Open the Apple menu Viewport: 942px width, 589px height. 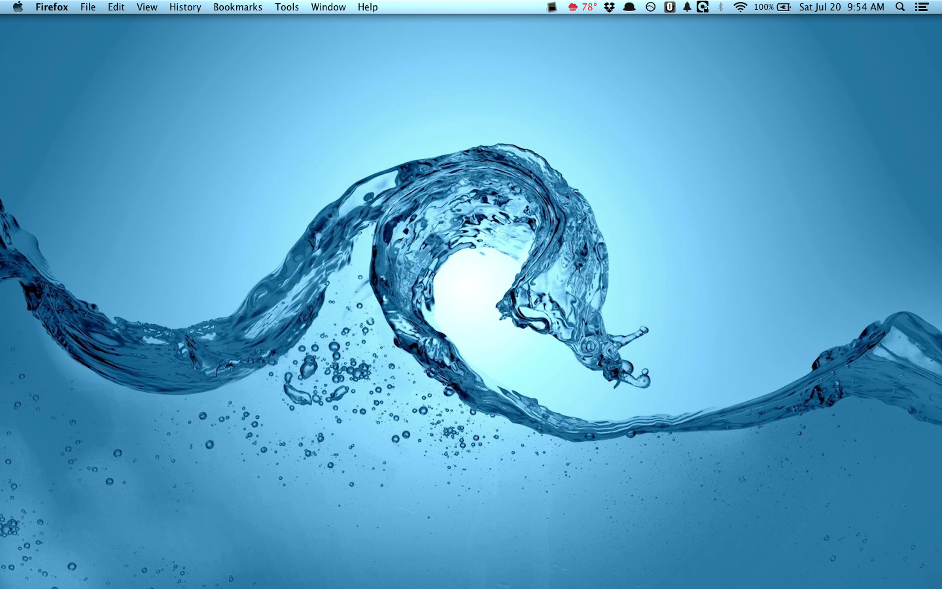(18, 7)
